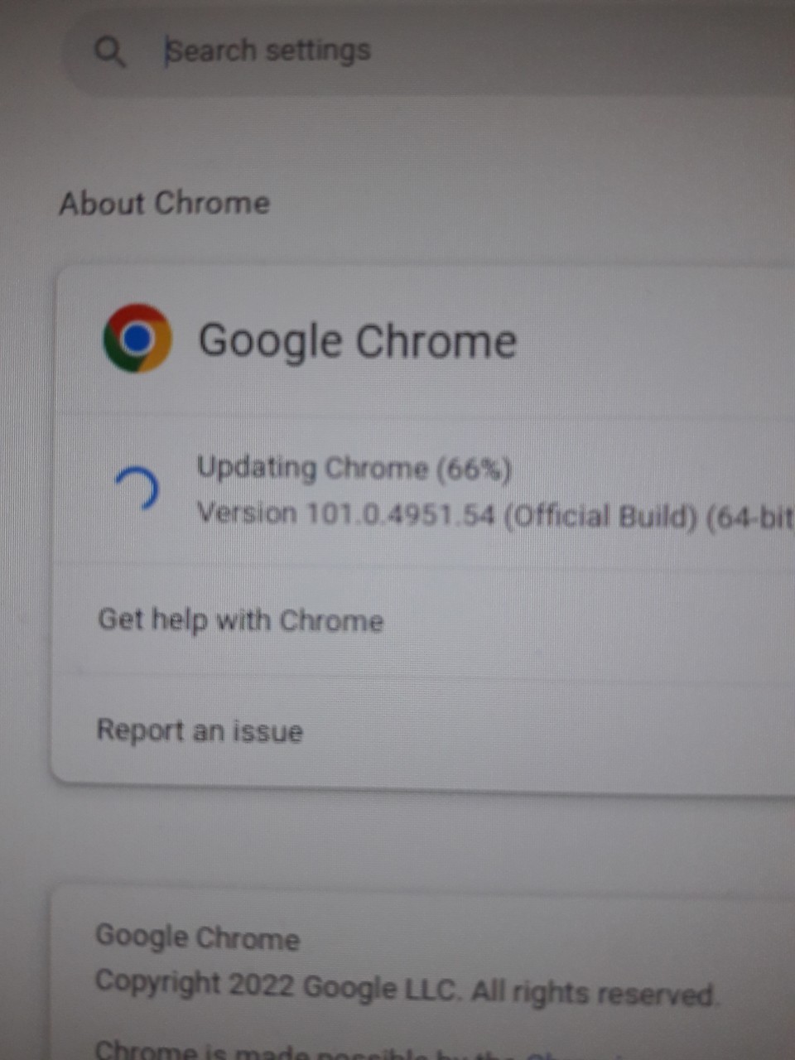
Task: Click the Google Chrome logo icon
Action: (x=137, y=338)
